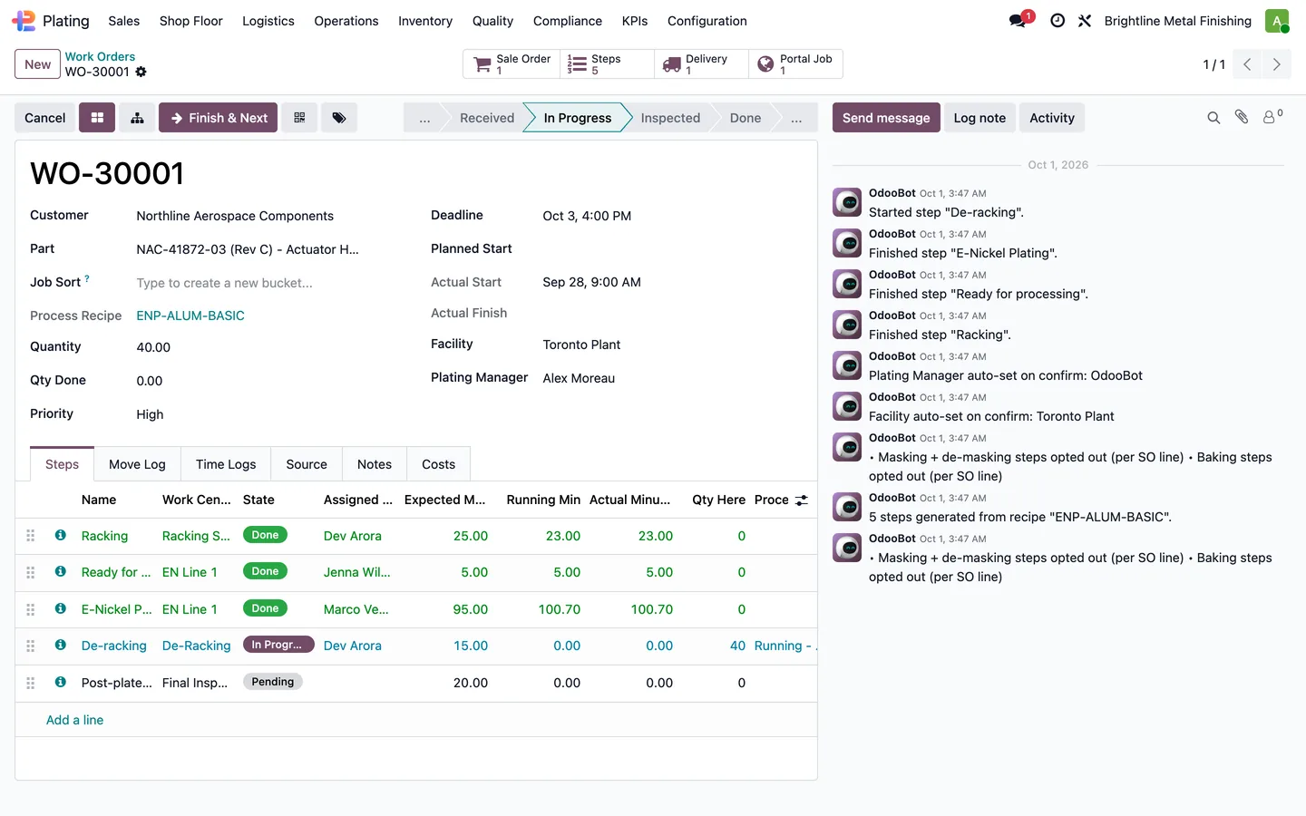This screenshot has height=816, width=1306.
Task: Click the info icon on the De-racking row
Action: click(x=61, y=645)
